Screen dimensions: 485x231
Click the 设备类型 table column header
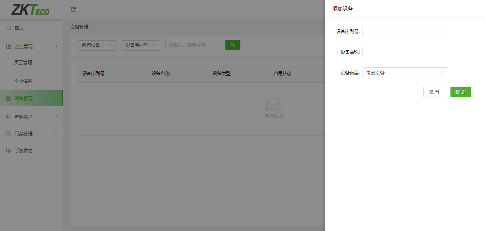pos(221,73)
